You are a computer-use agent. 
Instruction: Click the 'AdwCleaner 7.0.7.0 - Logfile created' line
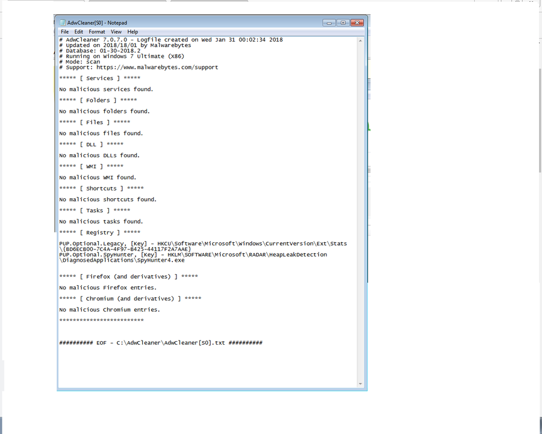[171, 40]
